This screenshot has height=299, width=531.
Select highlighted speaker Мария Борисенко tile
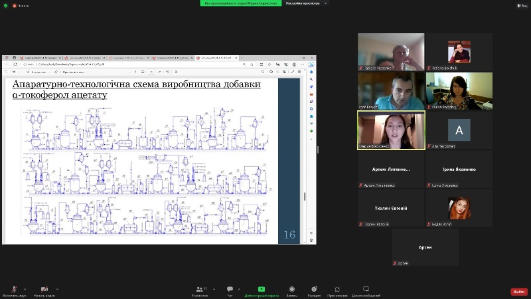click(x=391, y=130)
